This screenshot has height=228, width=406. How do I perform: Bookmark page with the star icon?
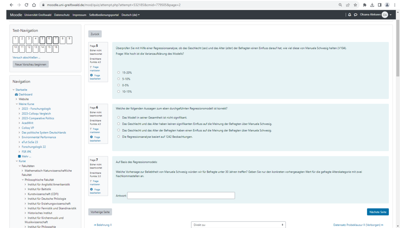tap(355, 5)
